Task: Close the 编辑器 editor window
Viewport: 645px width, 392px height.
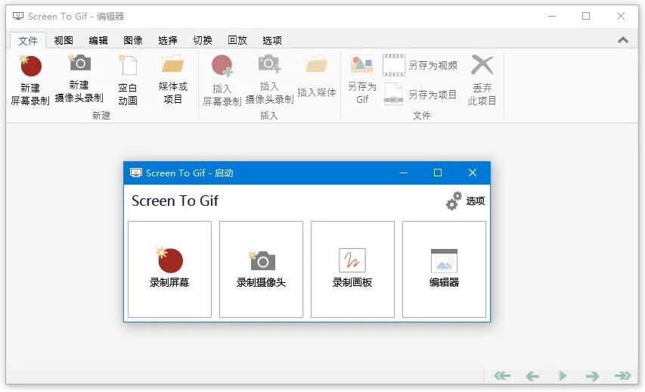Action: tap(621, 16)
